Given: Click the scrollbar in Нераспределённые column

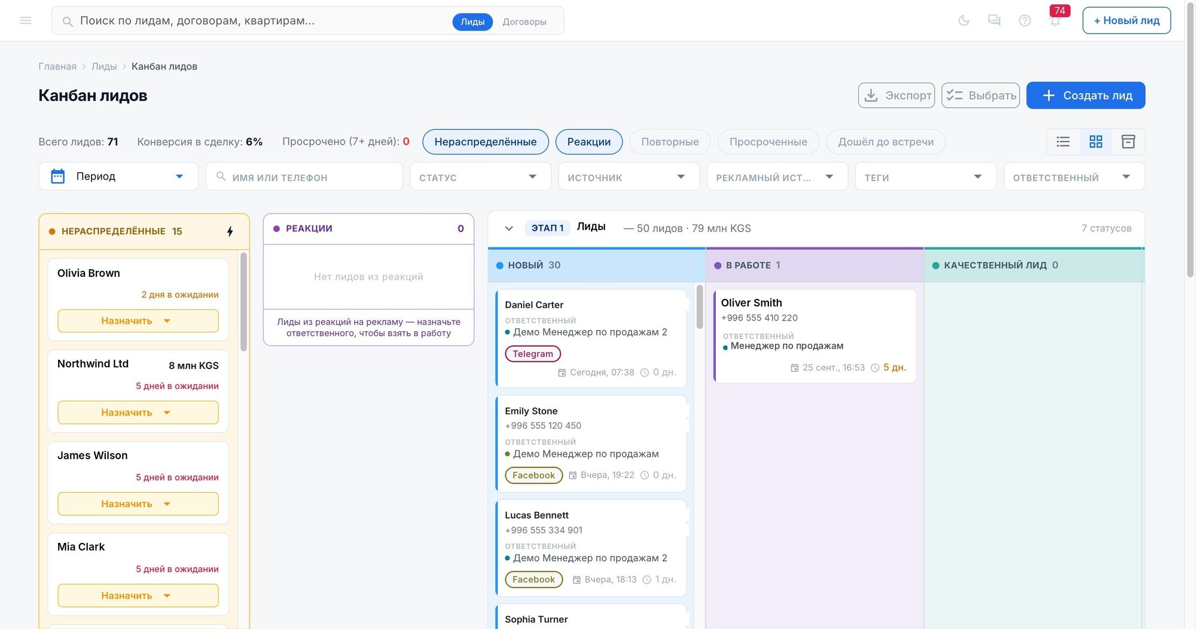Looking at the screenshot, I should click(x=243, y=302).
